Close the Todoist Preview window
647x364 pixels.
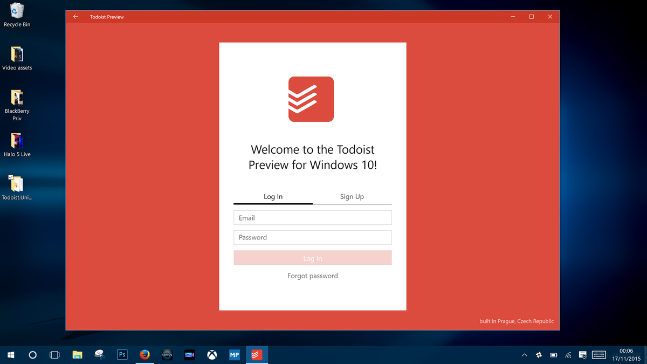coord(550,17)
